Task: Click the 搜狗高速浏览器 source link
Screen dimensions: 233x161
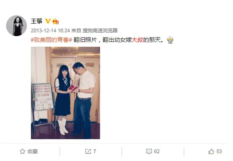Action: click(x=100, y=31)
